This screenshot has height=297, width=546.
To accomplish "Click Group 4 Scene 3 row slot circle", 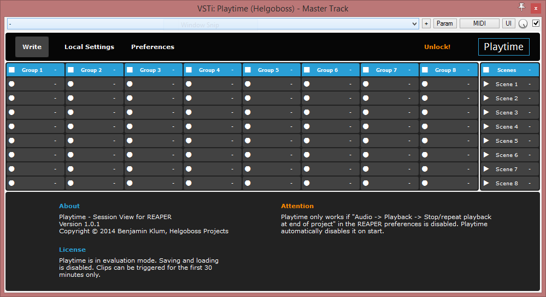I will point(189,112).
